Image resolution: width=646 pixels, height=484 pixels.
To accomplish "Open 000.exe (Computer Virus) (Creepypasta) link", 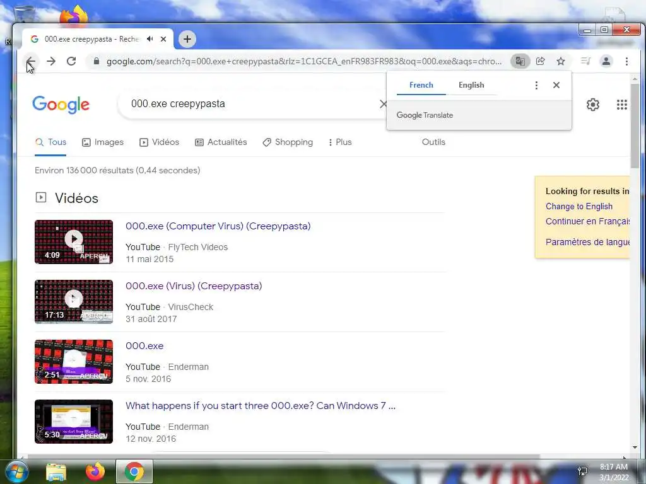I will pos(218,226).
